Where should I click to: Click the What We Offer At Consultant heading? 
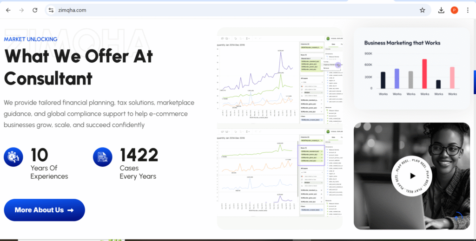[78, 67]
